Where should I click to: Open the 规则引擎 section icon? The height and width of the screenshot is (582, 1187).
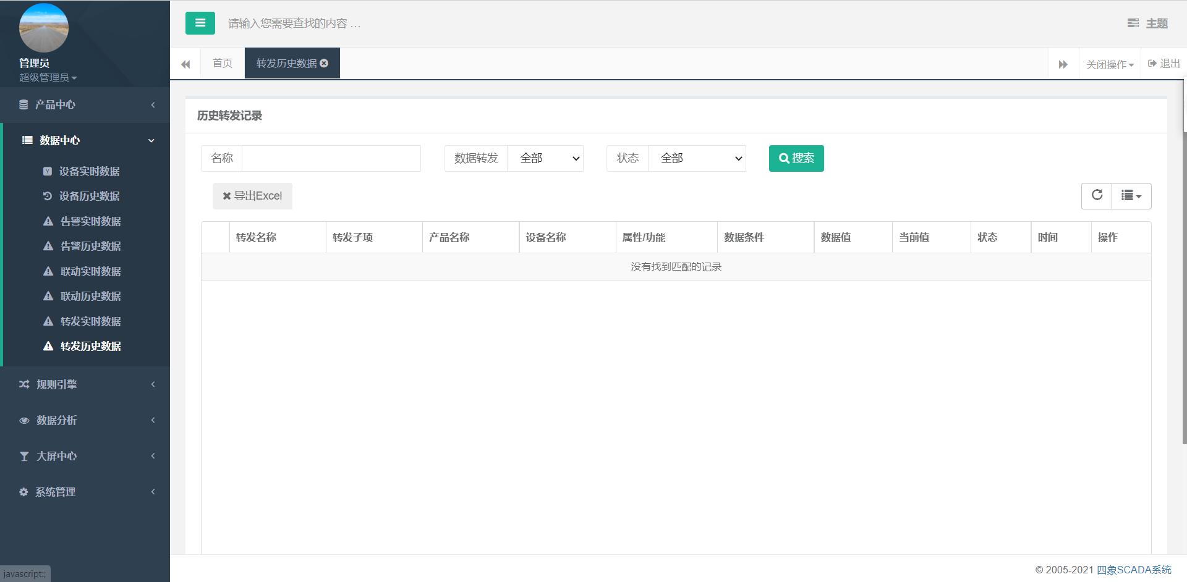pos(24,384)
